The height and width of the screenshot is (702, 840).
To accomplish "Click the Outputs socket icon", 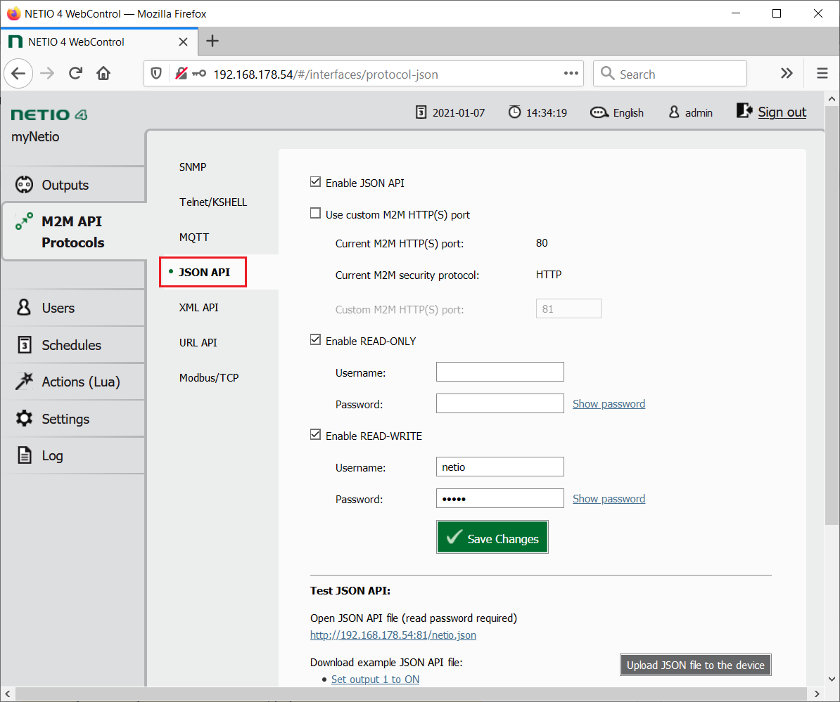I will pyautogui.click(x=24, y=185).
